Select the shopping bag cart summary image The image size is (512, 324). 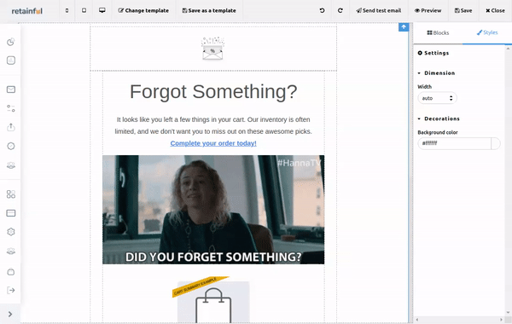[213, 301]
